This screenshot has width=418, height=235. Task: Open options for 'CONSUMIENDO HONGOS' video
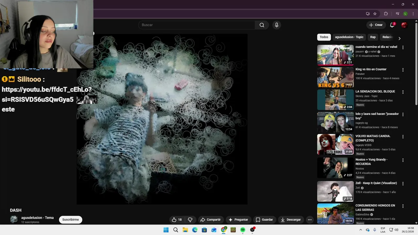(x=403, y=206)
